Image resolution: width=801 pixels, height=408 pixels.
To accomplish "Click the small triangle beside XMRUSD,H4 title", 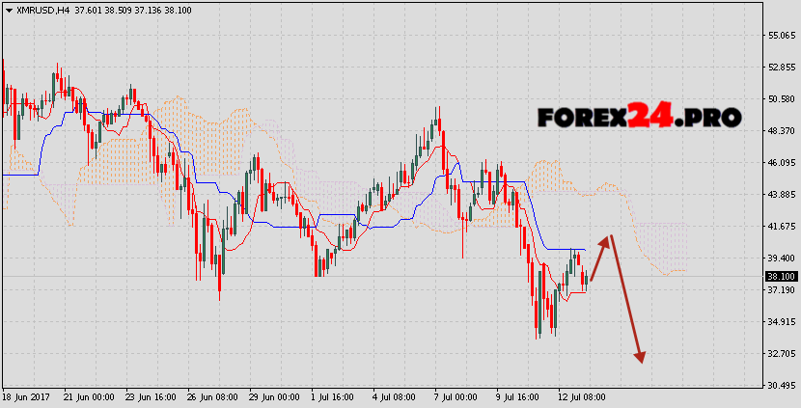I will pyautogui.click(x=8, y=9).
